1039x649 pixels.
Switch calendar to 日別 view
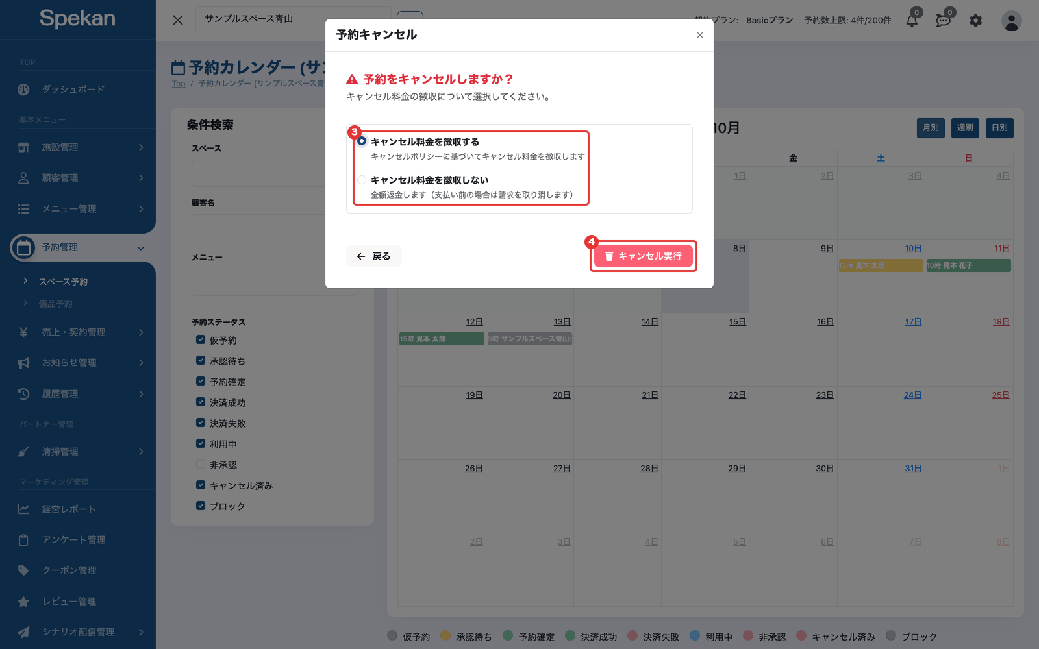pyautogui.click(x=999, y=128)
